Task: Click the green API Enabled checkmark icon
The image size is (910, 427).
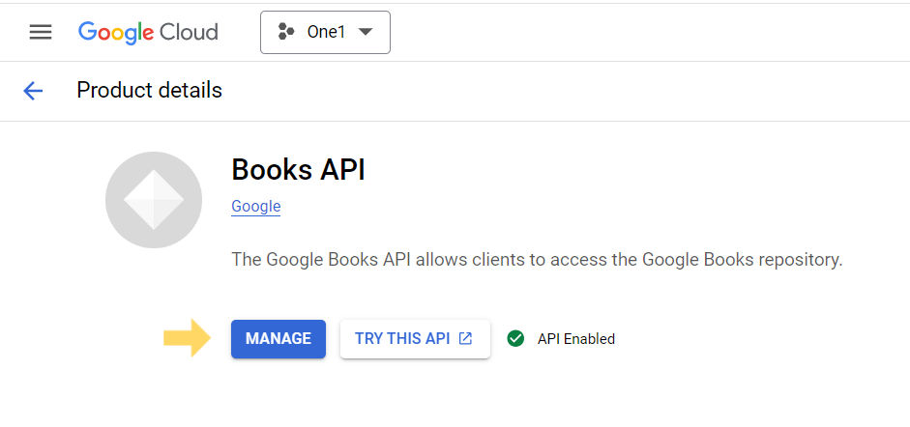Action: [515, 339]
